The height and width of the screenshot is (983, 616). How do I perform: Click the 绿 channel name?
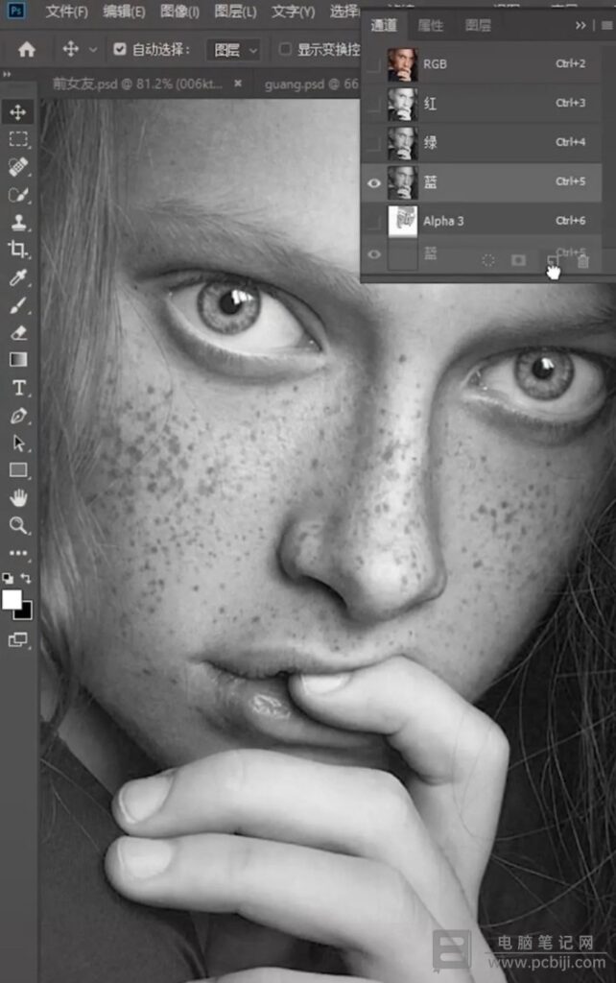pyautogui.click(x=431, y=143)
